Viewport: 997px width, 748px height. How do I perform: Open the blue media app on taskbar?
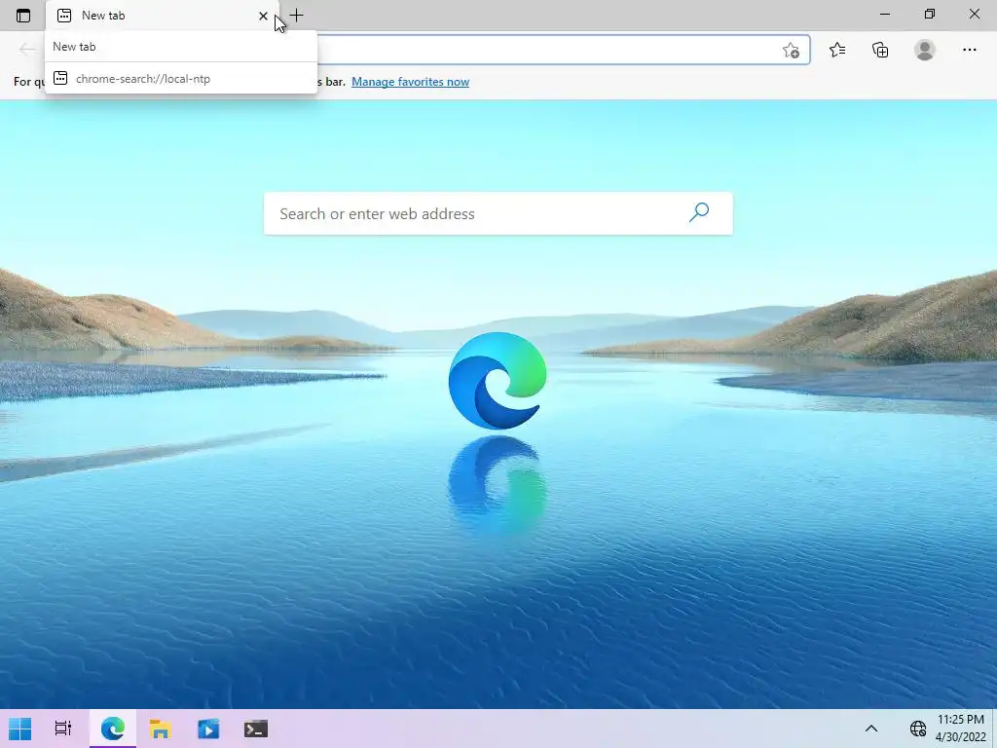(x=208, y=729)
